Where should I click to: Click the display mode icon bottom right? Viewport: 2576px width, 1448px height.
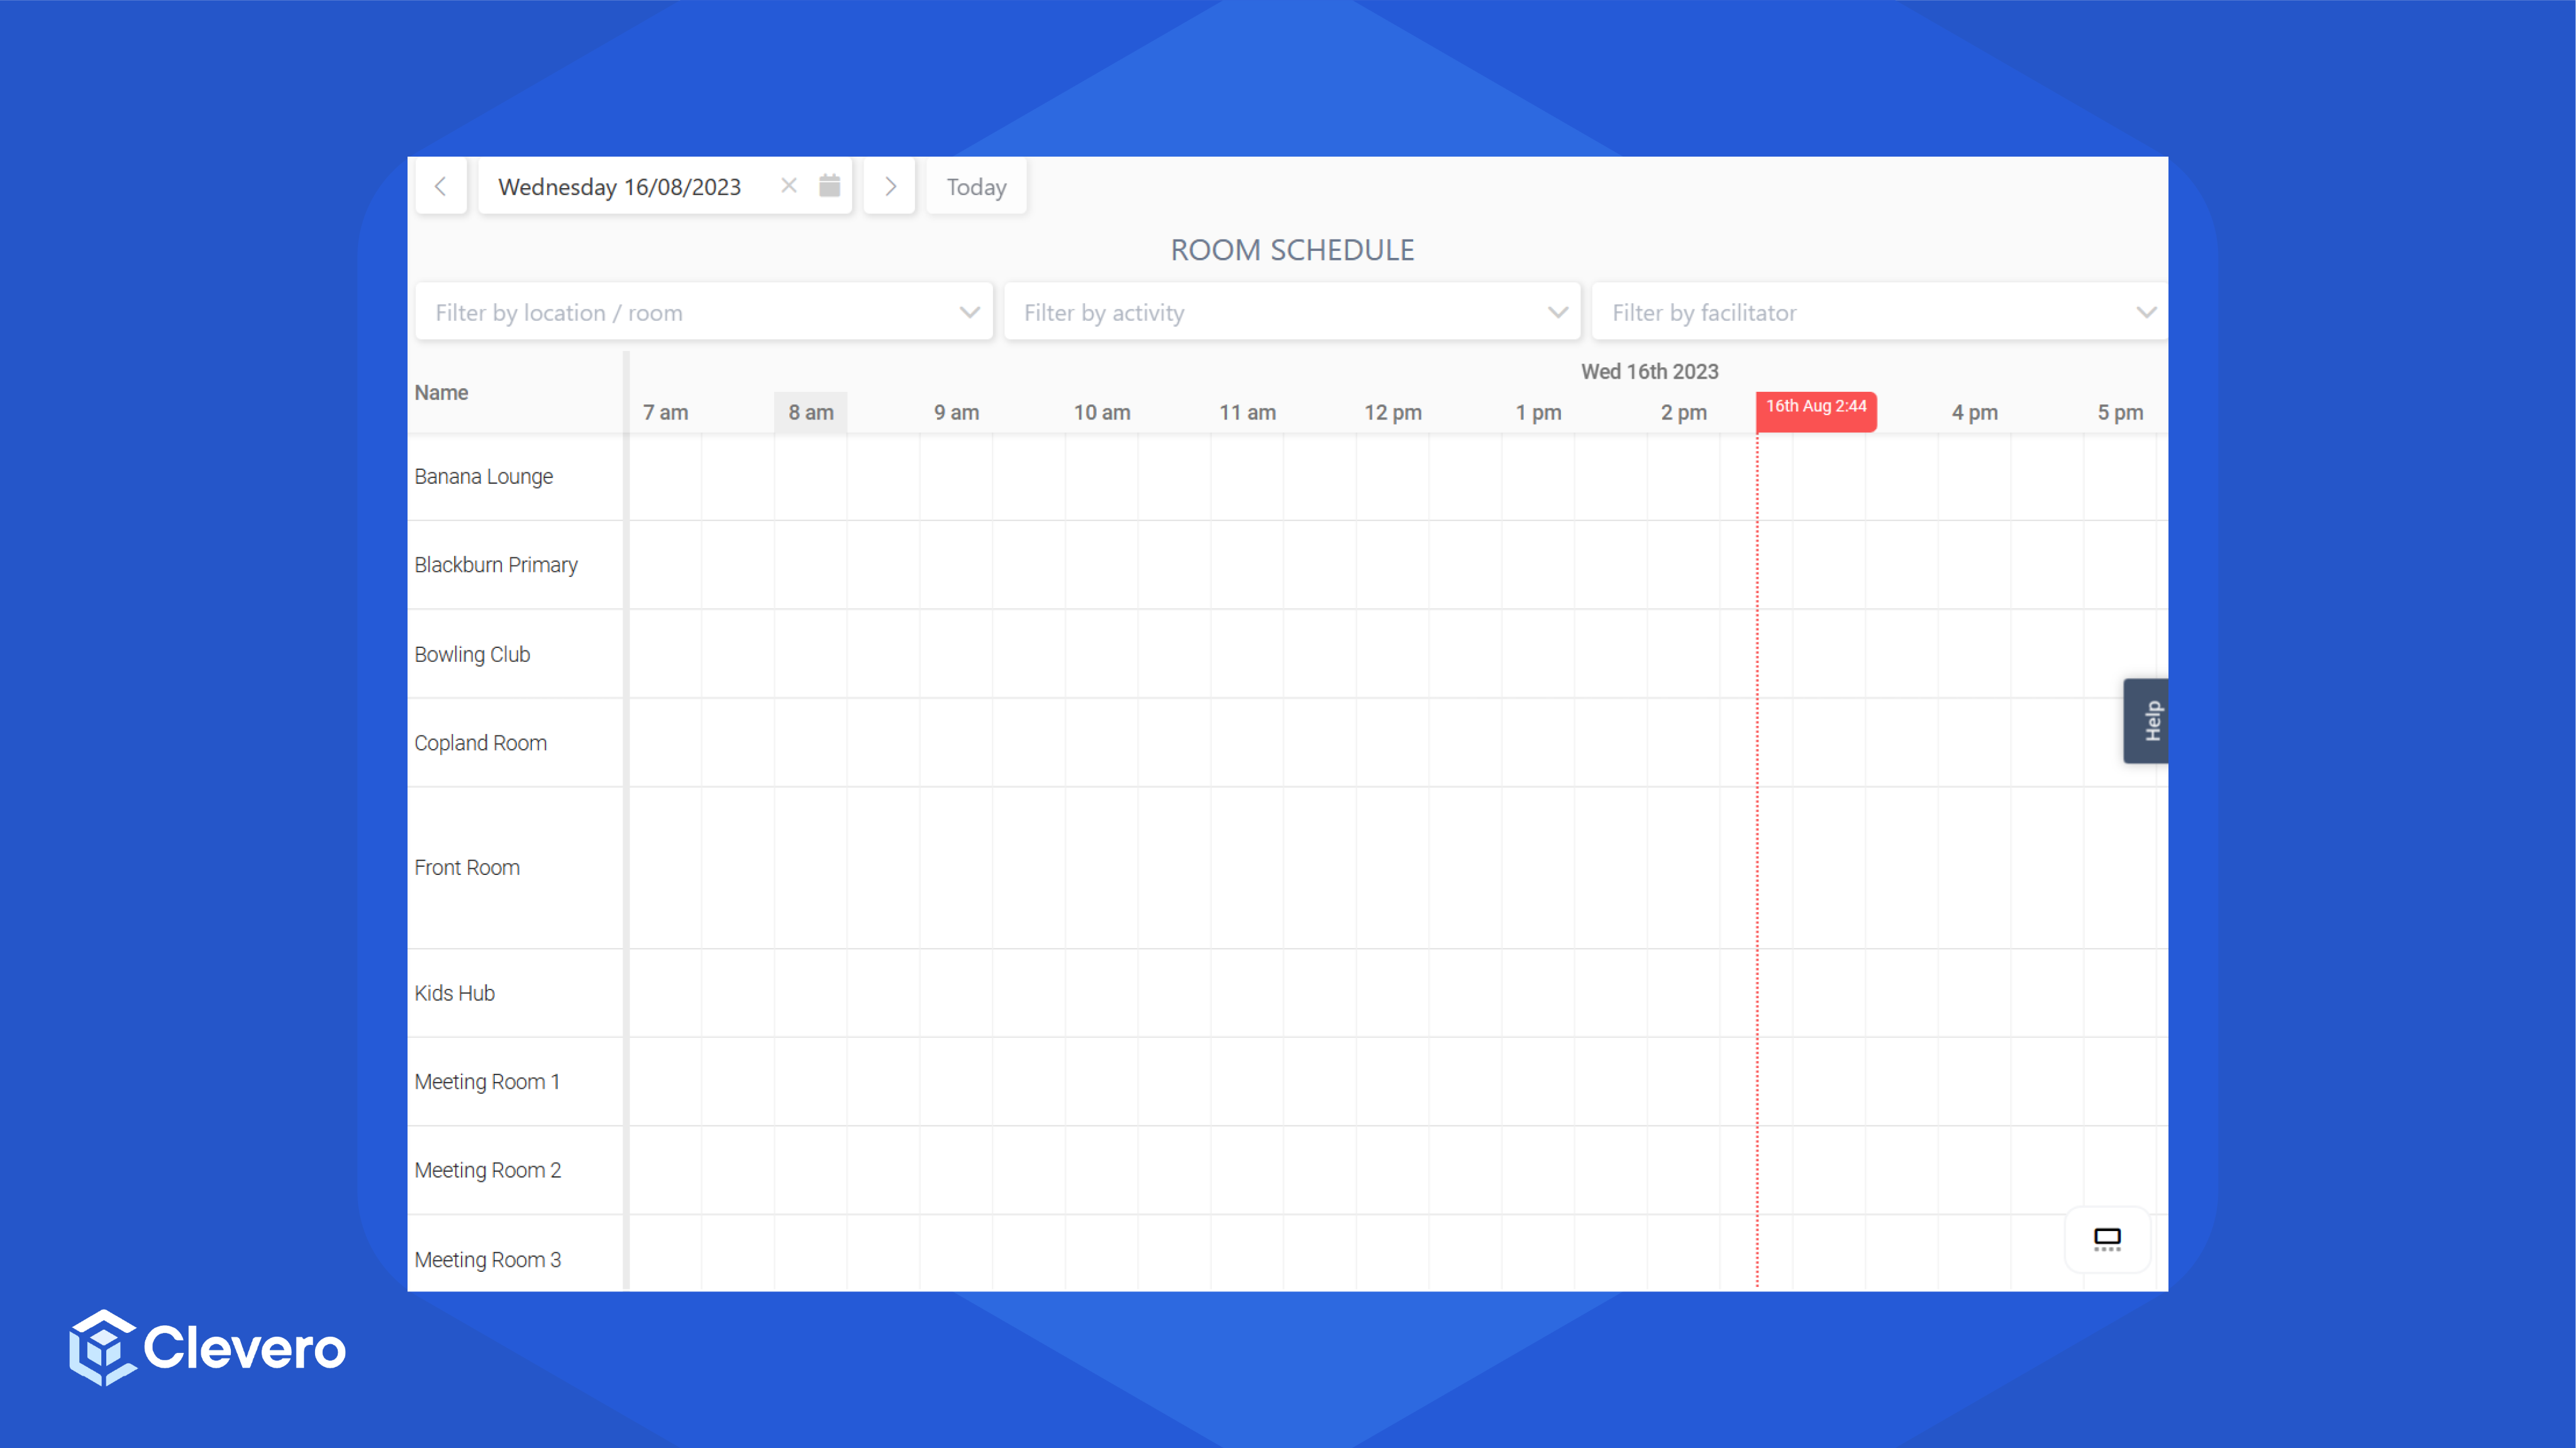(x=2107, y=1239)
